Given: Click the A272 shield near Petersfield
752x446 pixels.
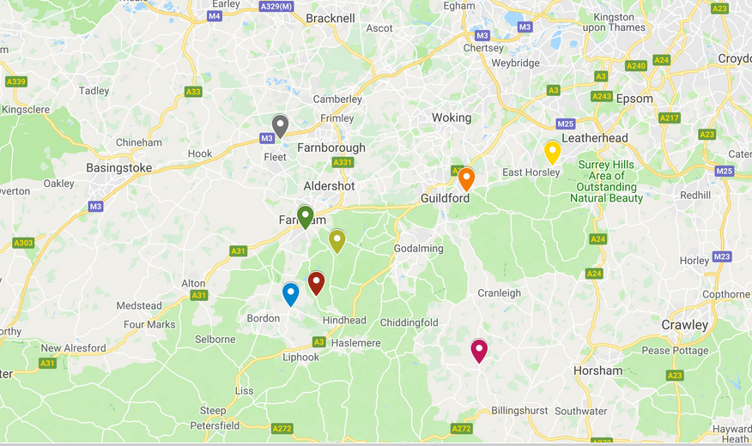Looking at the screenshot, I should click(282, 429).
